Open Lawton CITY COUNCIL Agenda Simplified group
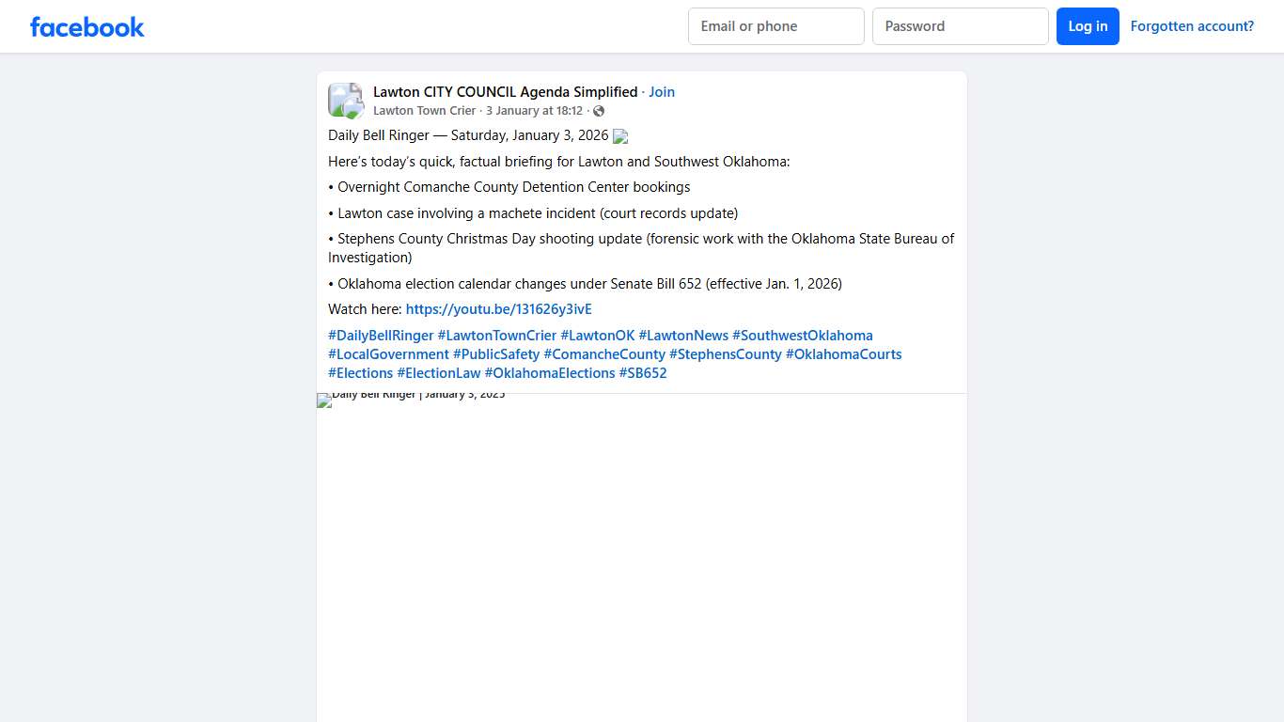The height and width of the screenshot is (722, 1284). click(505, 92)
